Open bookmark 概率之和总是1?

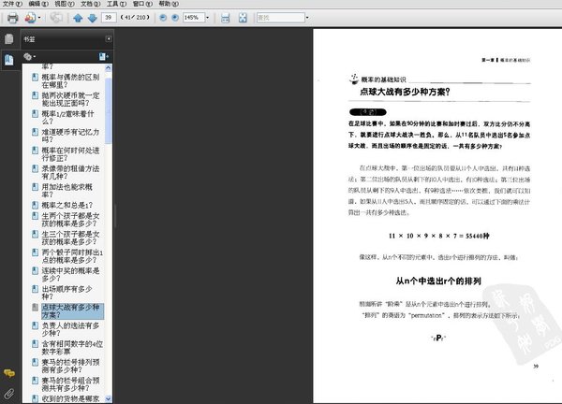point(67,205)
